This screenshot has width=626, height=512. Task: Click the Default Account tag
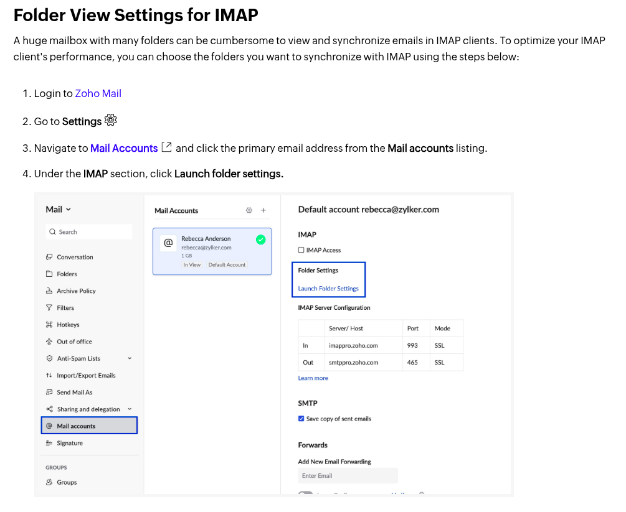(227, 265)
